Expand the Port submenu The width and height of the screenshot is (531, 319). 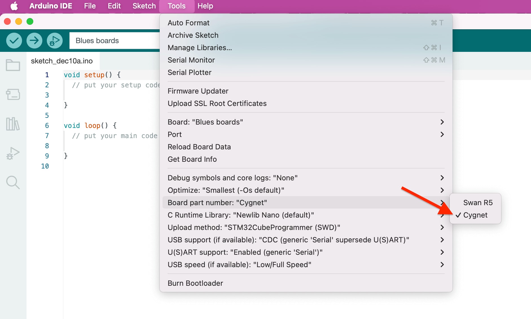pyautogui.click(x=306, y=134)
